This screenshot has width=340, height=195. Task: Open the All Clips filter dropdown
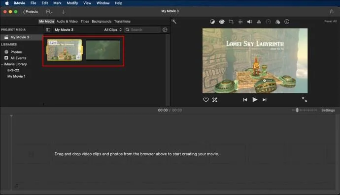point(113,29)
